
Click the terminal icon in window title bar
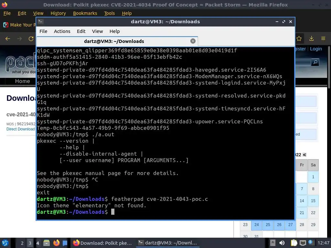40,22
